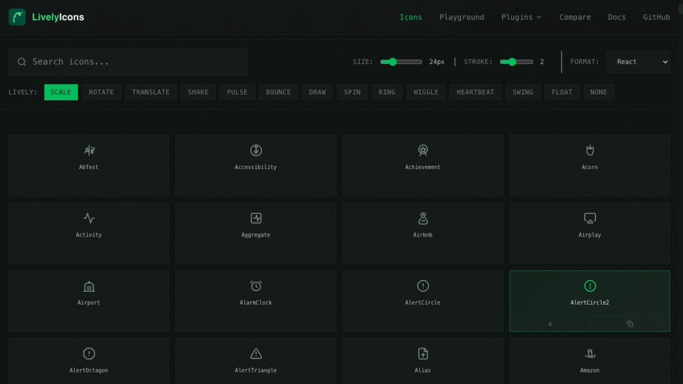
Task: Click the AbTest icon card
Action: 89,165
